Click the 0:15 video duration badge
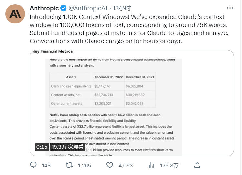 click(42, 147)
